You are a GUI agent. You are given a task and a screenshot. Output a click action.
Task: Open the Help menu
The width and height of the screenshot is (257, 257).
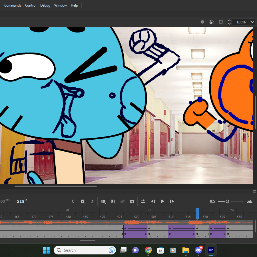tap(74, 5)
